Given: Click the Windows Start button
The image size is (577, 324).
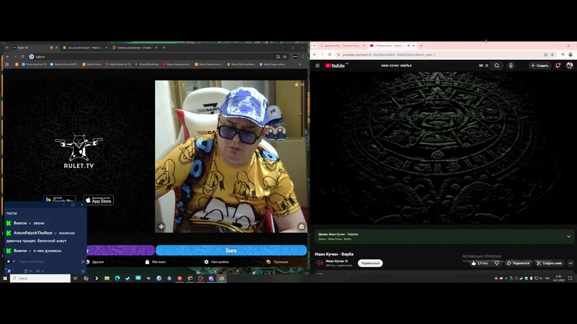Looking at the screenshot, I should [x=5, y=278].
